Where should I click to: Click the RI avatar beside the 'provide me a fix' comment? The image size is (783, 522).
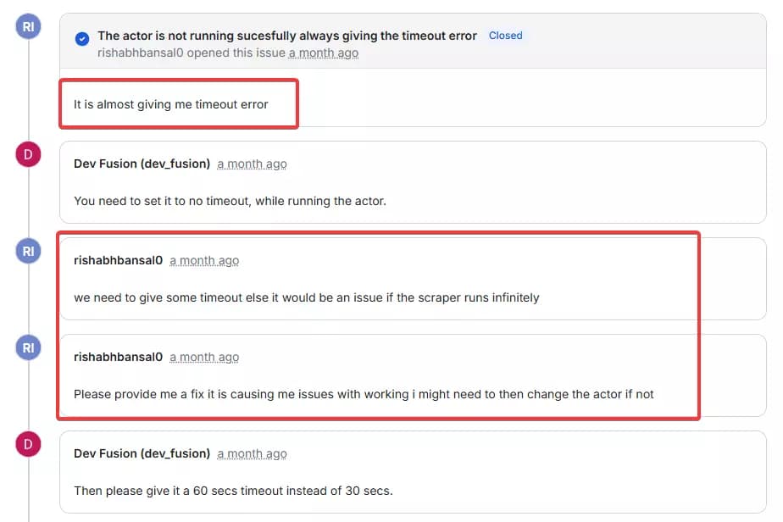point(29,347)
